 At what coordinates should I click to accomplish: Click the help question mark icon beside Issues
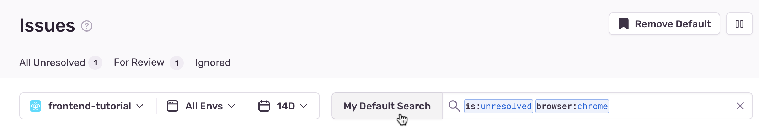(87, 26)
